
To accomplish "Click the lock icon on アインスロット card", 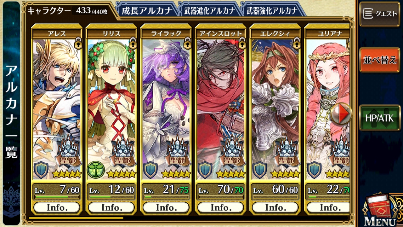I will [x=242, y=44].
